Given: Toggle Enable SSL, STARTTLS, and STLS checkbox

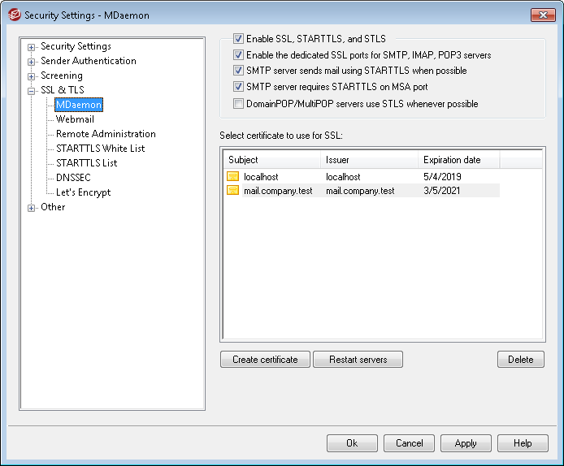Looking at the screenshot, I should 238,38.
